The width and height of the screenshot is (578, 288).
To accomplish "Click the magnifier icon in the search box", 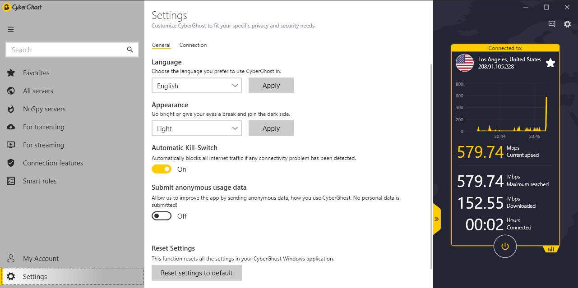I will point(130,50).
